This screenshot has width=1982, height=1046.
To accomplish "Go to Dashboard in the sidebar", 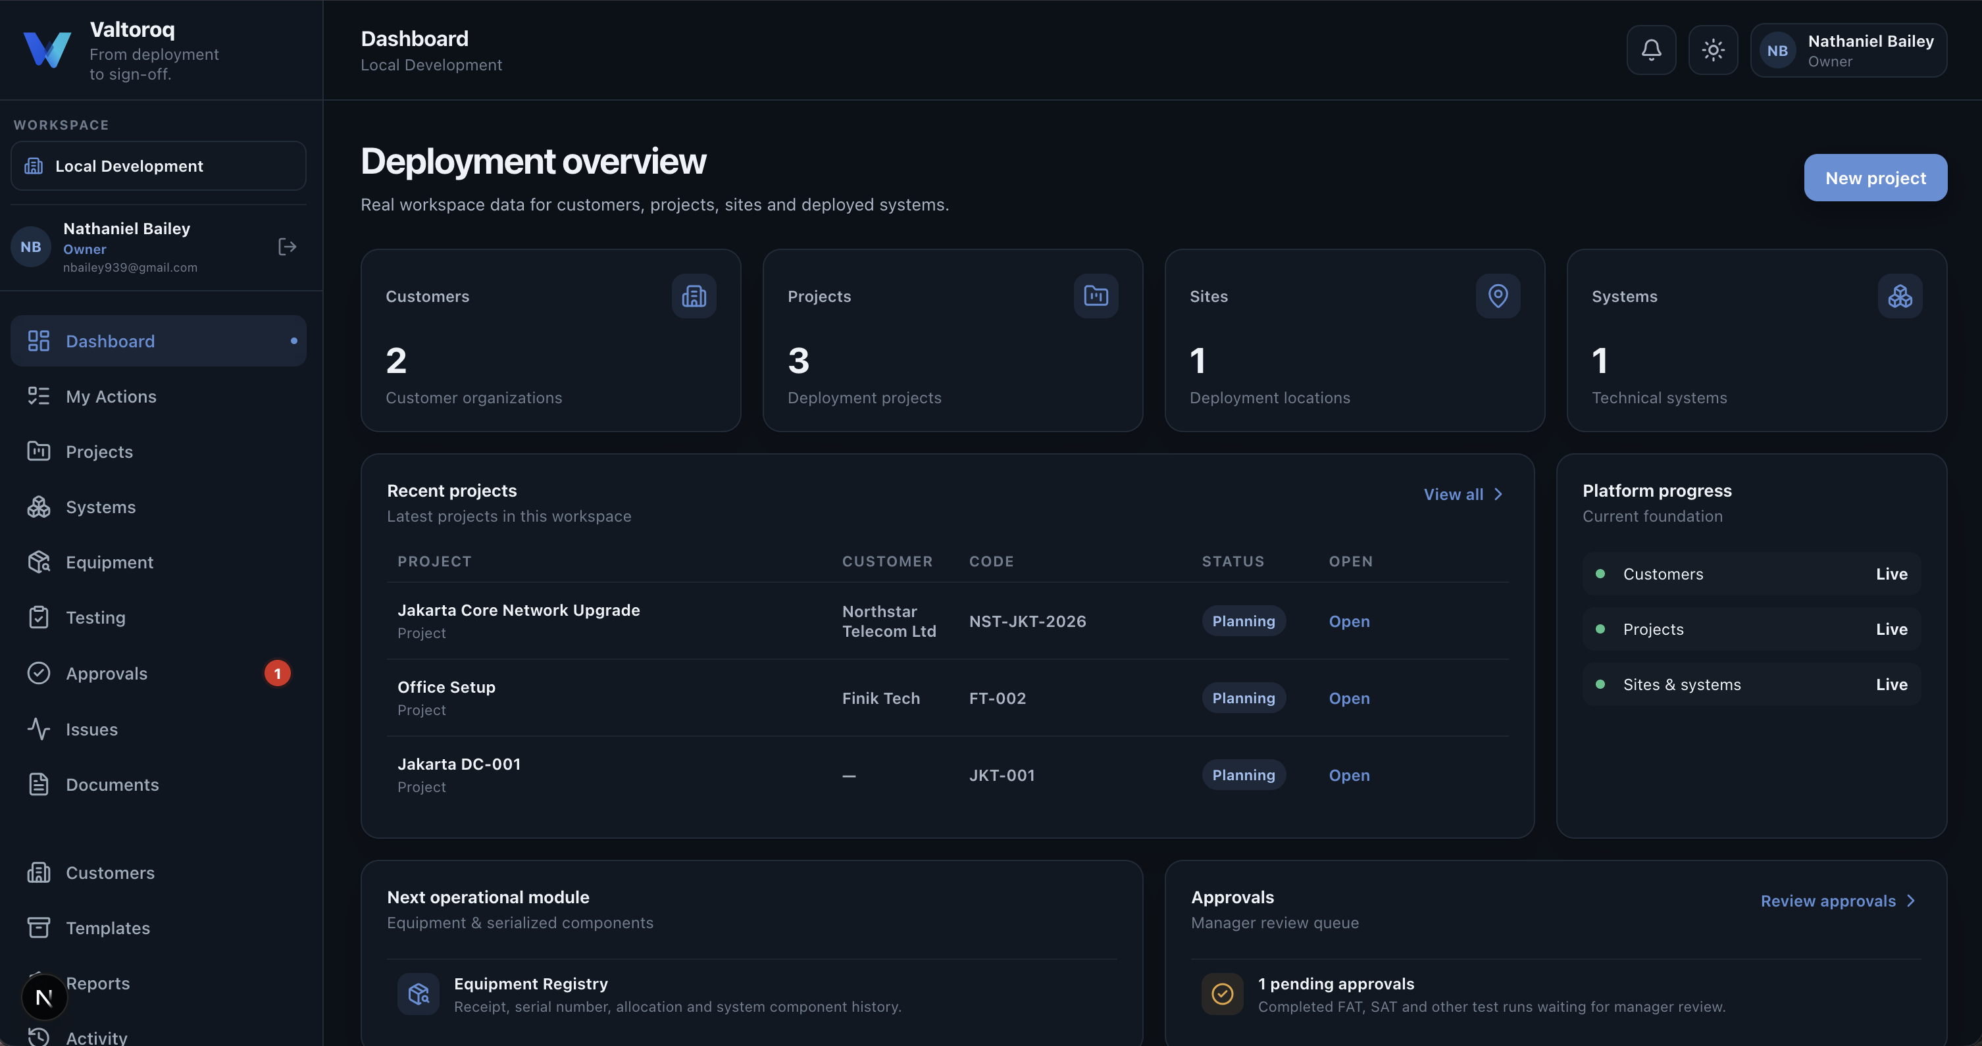I will coord(159,341).
